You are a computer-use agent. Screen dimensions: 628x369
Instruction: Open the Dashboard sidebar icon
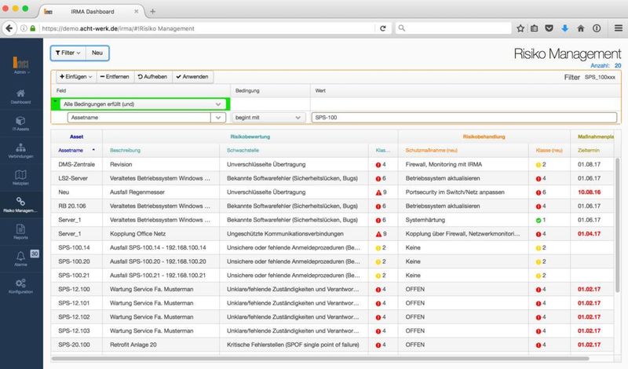pos(20,96)
